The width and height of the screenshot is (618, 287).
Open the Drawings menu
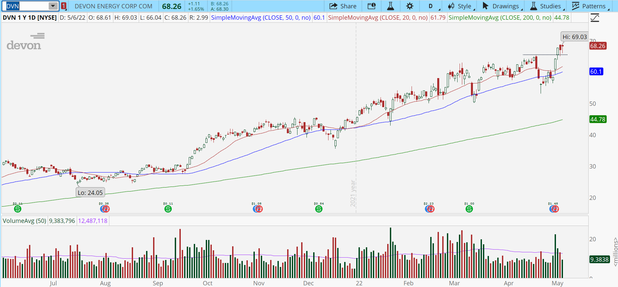coord(502,6)
